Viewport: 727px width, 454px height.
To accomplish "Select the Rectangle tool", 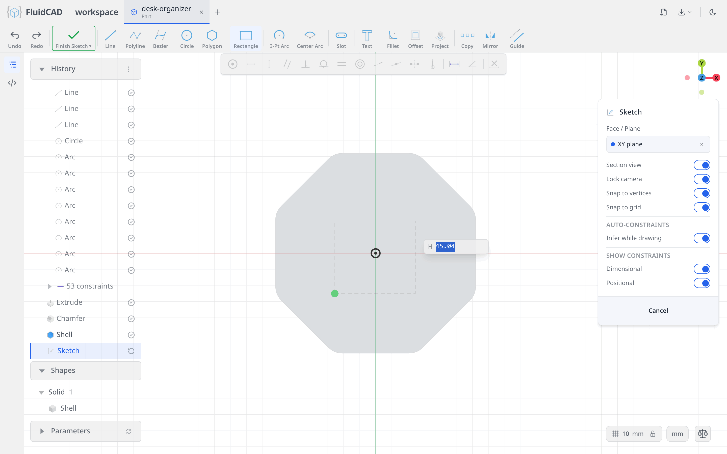I will coord(246,39).
